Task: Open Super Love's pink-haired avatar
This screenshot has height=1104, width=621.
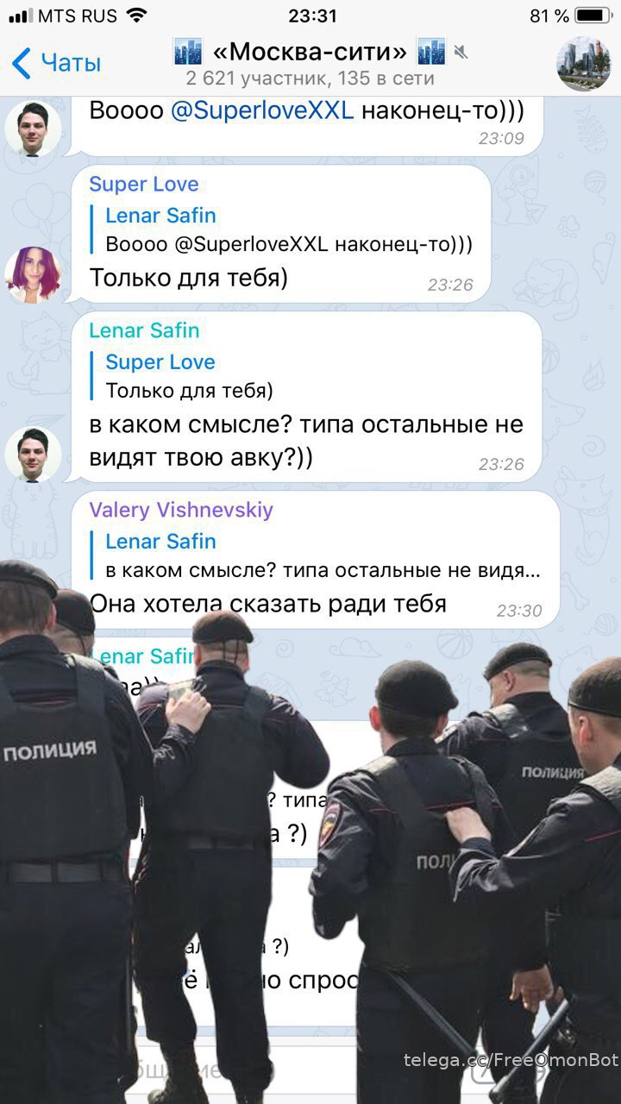Action: 33,274
